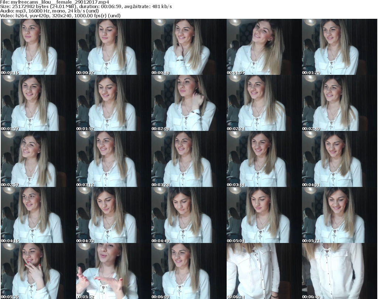Pick the preview frame at 00:04:01
Screen dimensions: 378x299
tap(340, 159)
